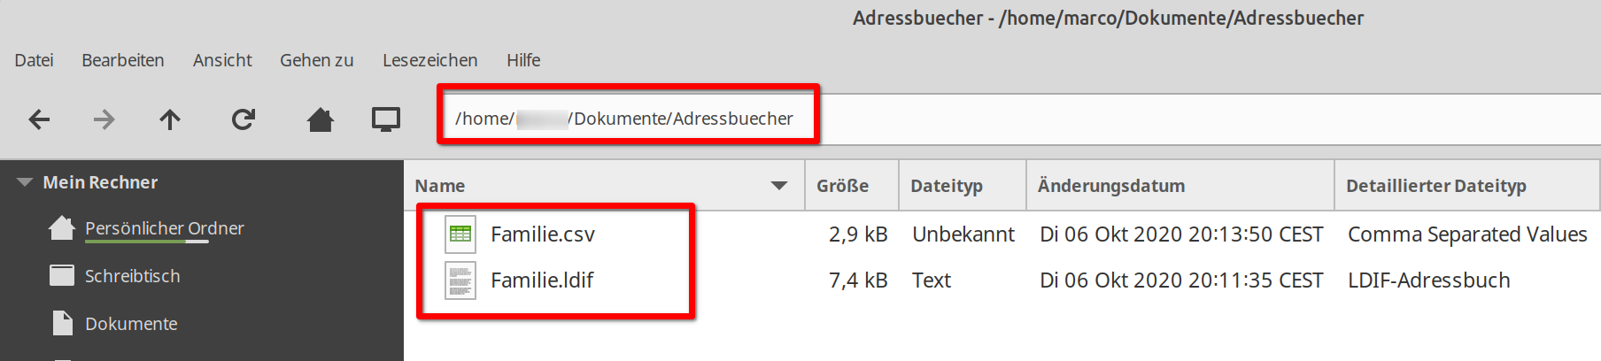Open Dokumente in the sidebar
This screenshot has width=1601, height=361.
click(131, 324)
